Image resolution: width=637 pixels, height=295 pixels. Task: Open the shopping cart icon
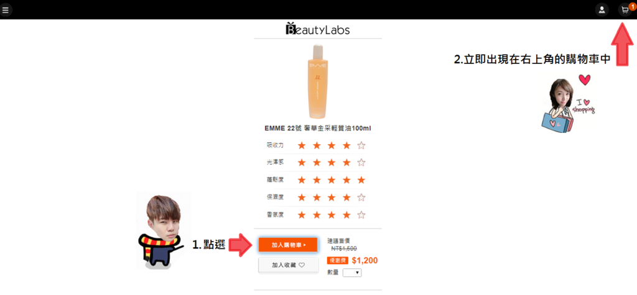[x=625, y=10]
